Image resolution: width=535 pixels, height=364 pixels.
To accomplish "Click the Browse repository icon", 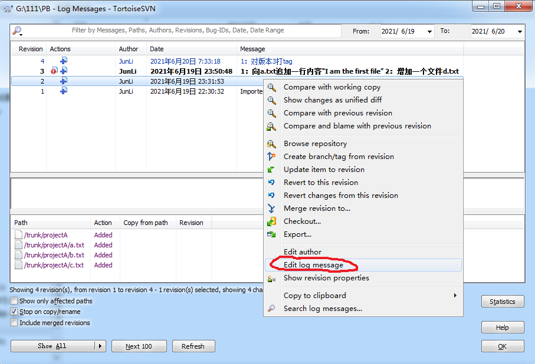I will (271, 144).
